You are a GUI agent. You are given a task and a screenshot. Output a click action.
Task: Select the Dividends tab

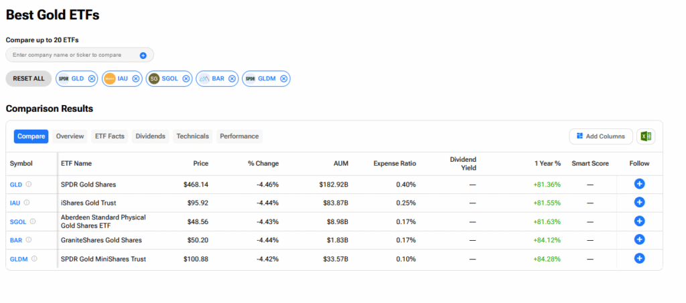click(150, 136)
